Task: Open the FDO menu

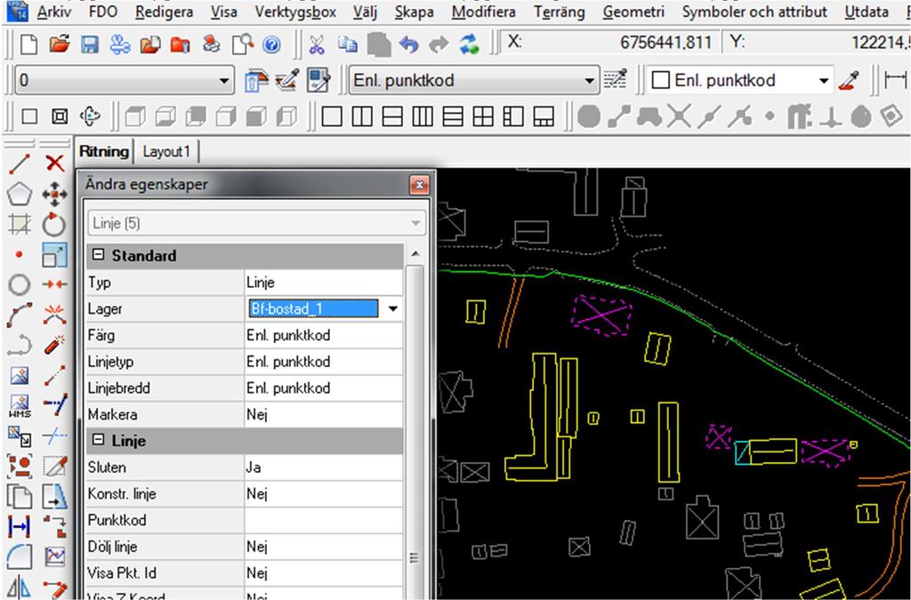Action: (x=103, y=12)
